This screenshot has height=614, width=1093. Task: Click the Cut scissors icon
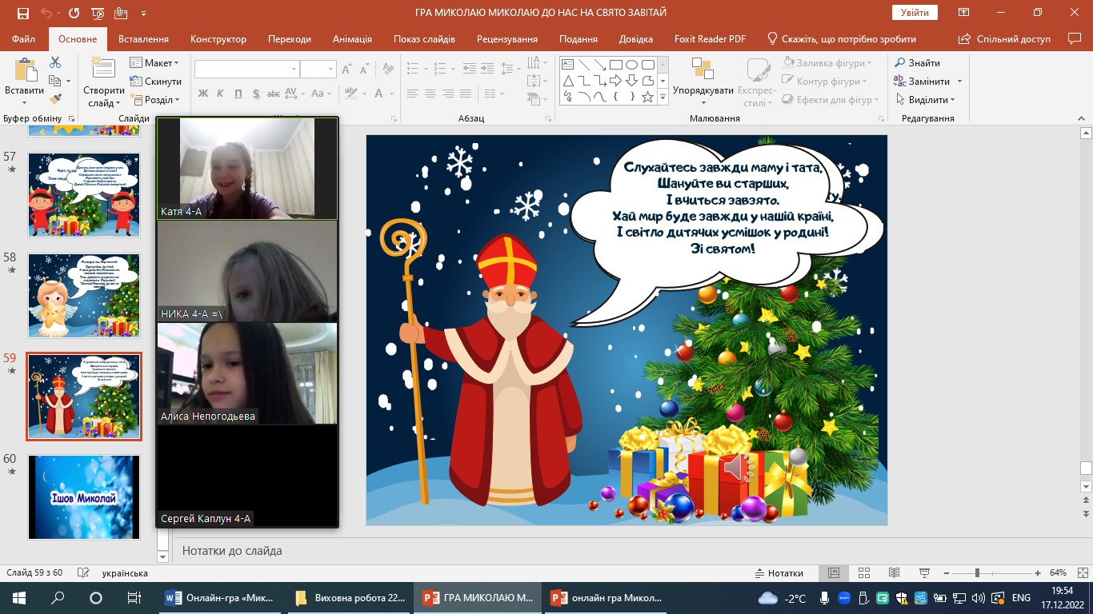[x=55, y=62]
